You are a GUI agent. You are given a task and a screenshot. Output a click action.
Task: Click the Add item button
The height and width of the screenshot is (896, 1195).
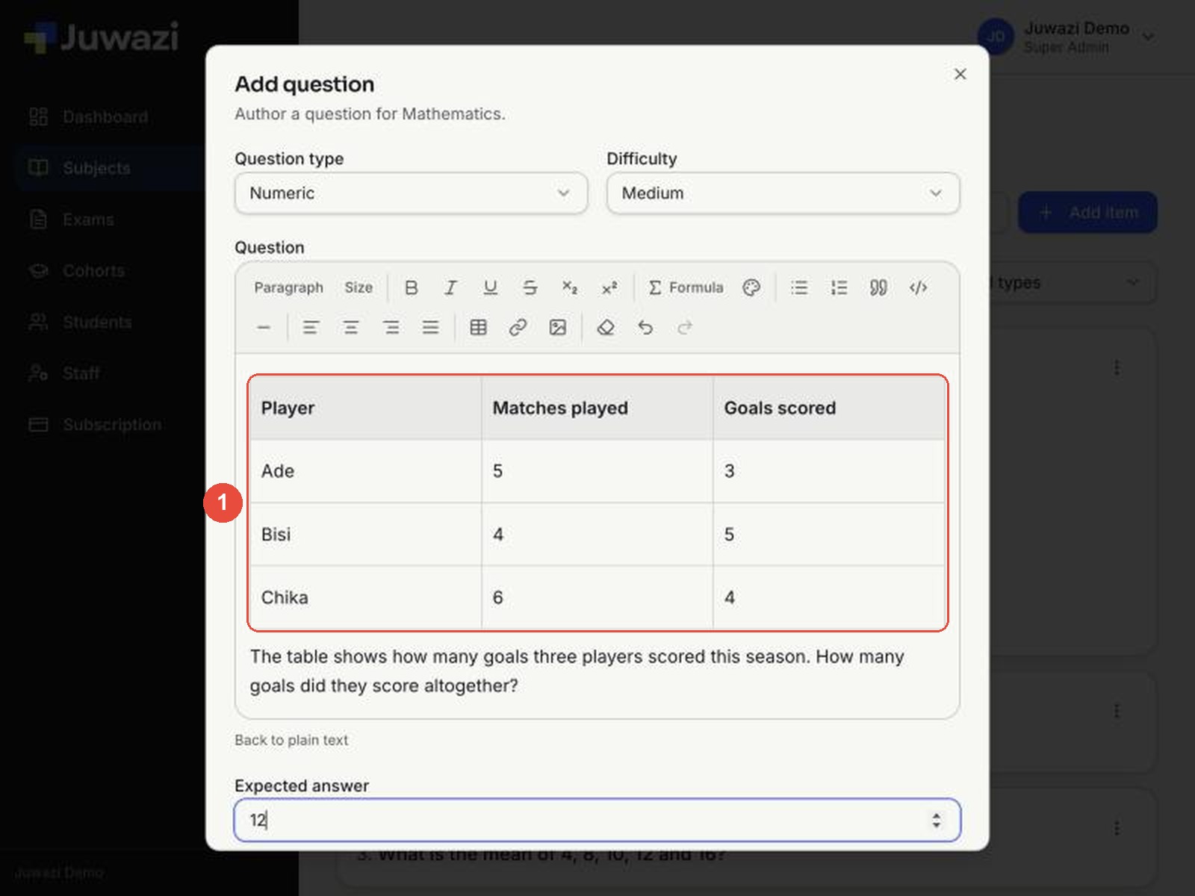(1087, 213)
